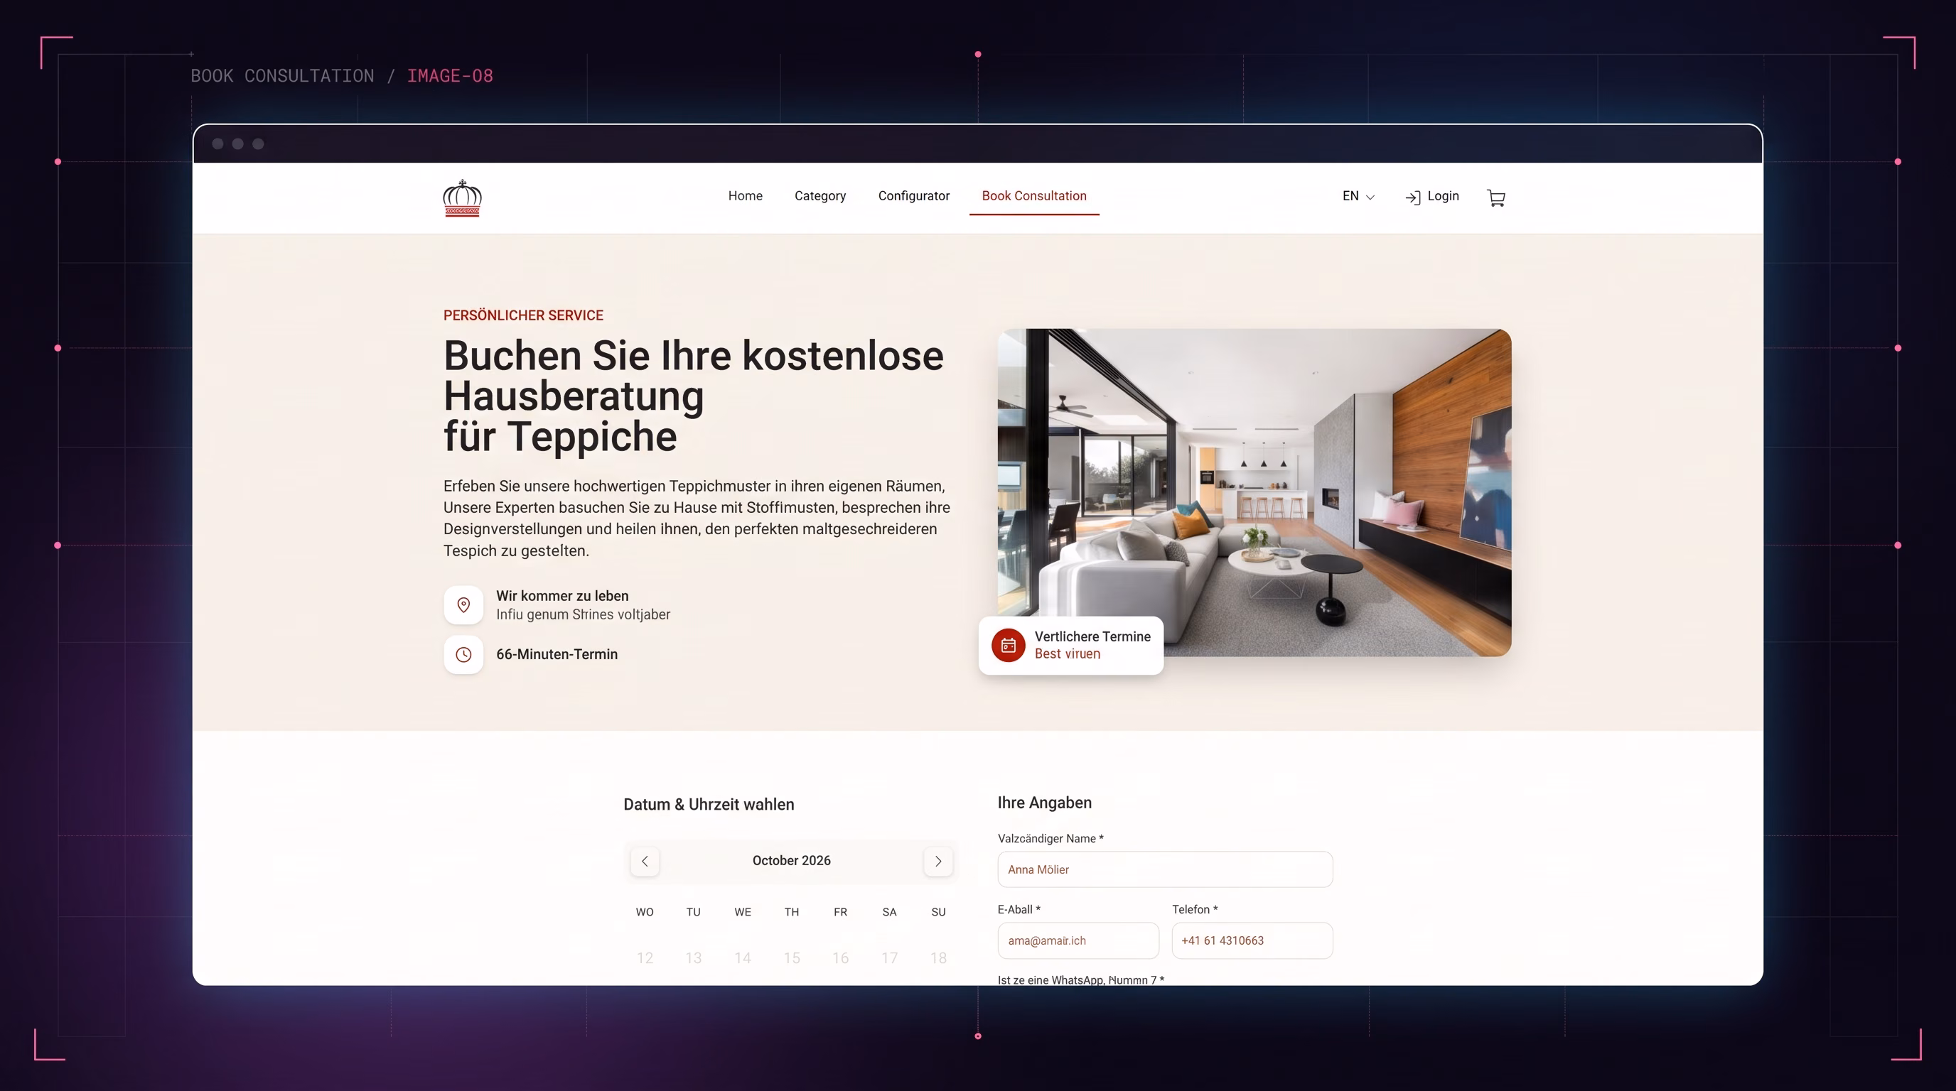Click the 'Best viruen' red text
Image resolution: width=1956 pixels, height=1091 pixels.
click(1067, 654)
